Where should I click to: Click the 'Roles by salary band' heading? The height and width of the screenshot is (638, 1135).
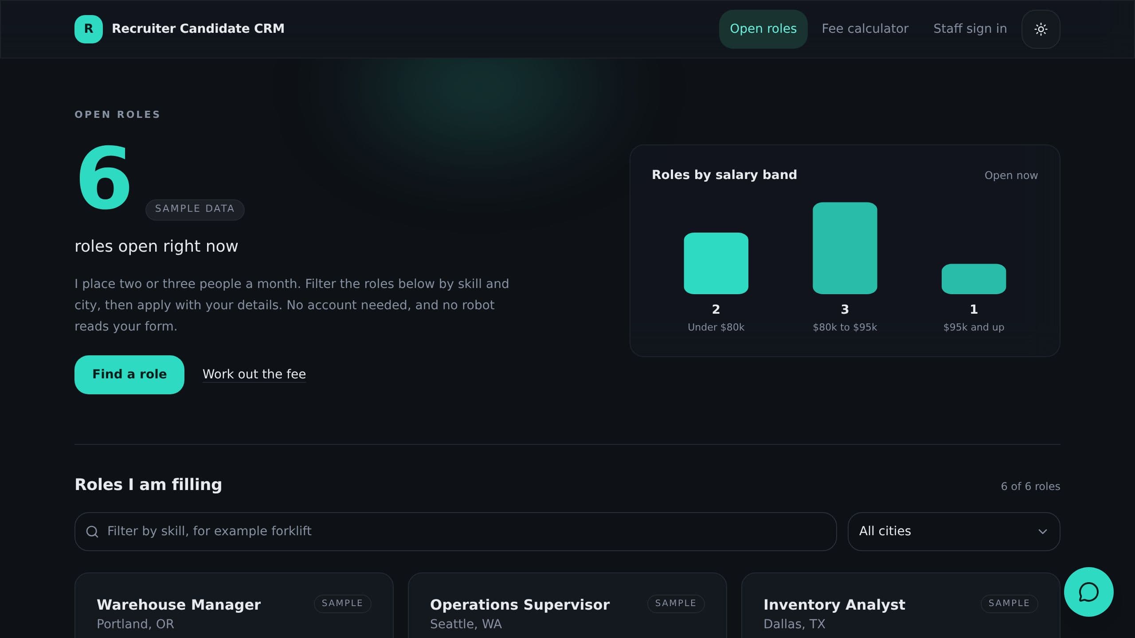[x=724, y=175]
